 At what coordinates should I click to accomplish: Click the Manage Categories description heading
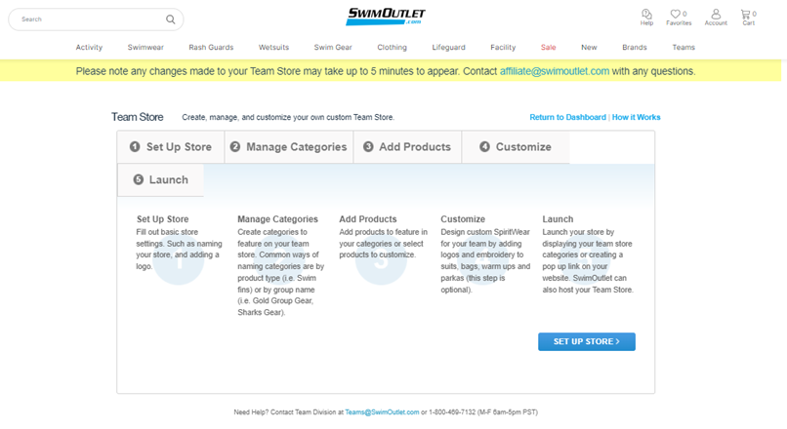click(x=277, y=219)
